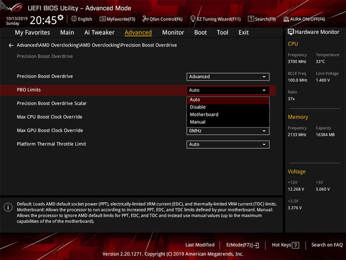Select the PBO Limits setting label
This screenshot has width=346, height=260.
click(x=29, y=90)
